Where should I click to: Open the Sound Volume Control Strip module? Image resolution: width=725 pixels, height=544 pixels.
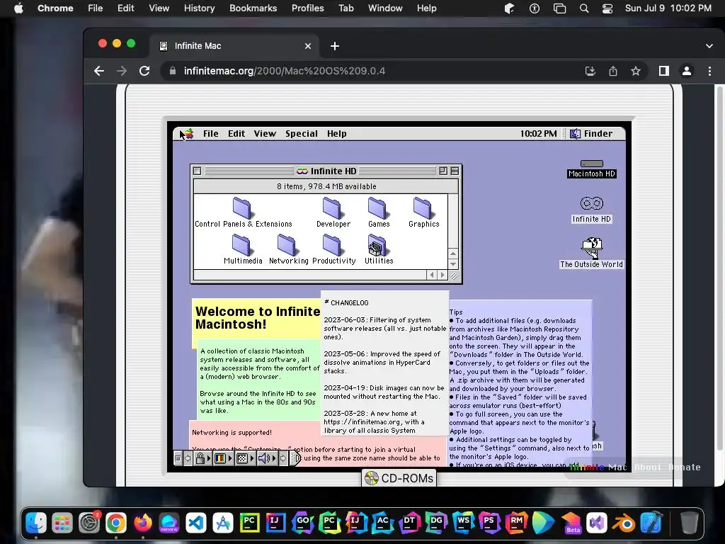tap(267, 458)
